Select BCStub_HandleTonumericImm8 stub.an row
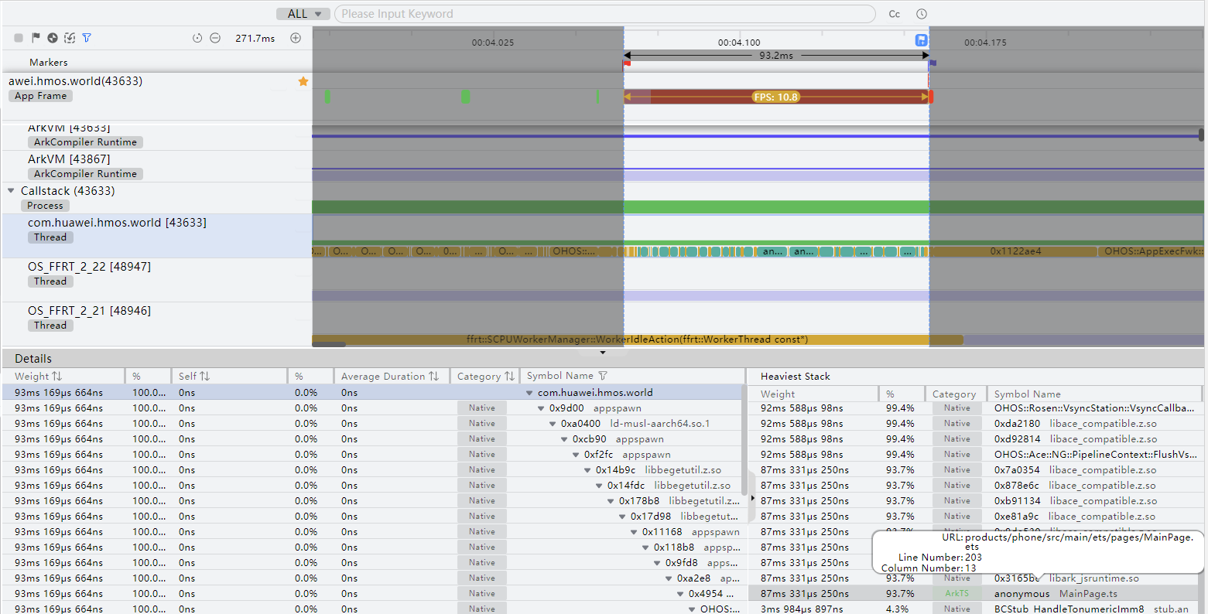The image size is (1208, 614). point(976,609)
